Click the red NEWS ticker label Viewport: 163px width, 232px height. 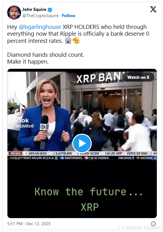[15, 154]
